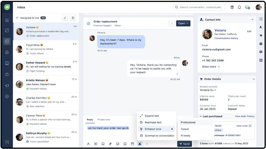266x149 pixels.
Task: Open the gift icon in top bar
Action: [x=232, y=7]
